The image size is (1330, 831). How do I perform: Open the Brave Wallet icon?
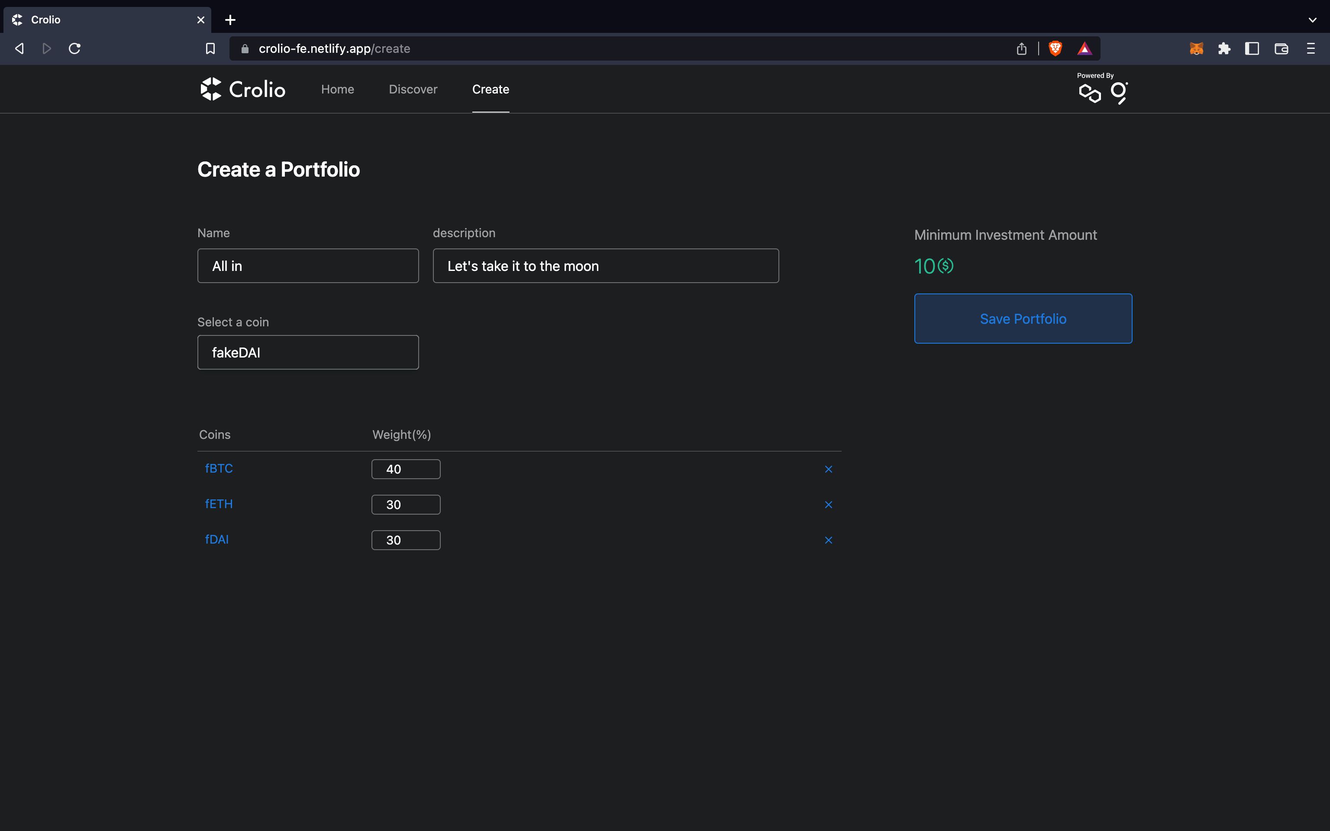click(1281, 48)
